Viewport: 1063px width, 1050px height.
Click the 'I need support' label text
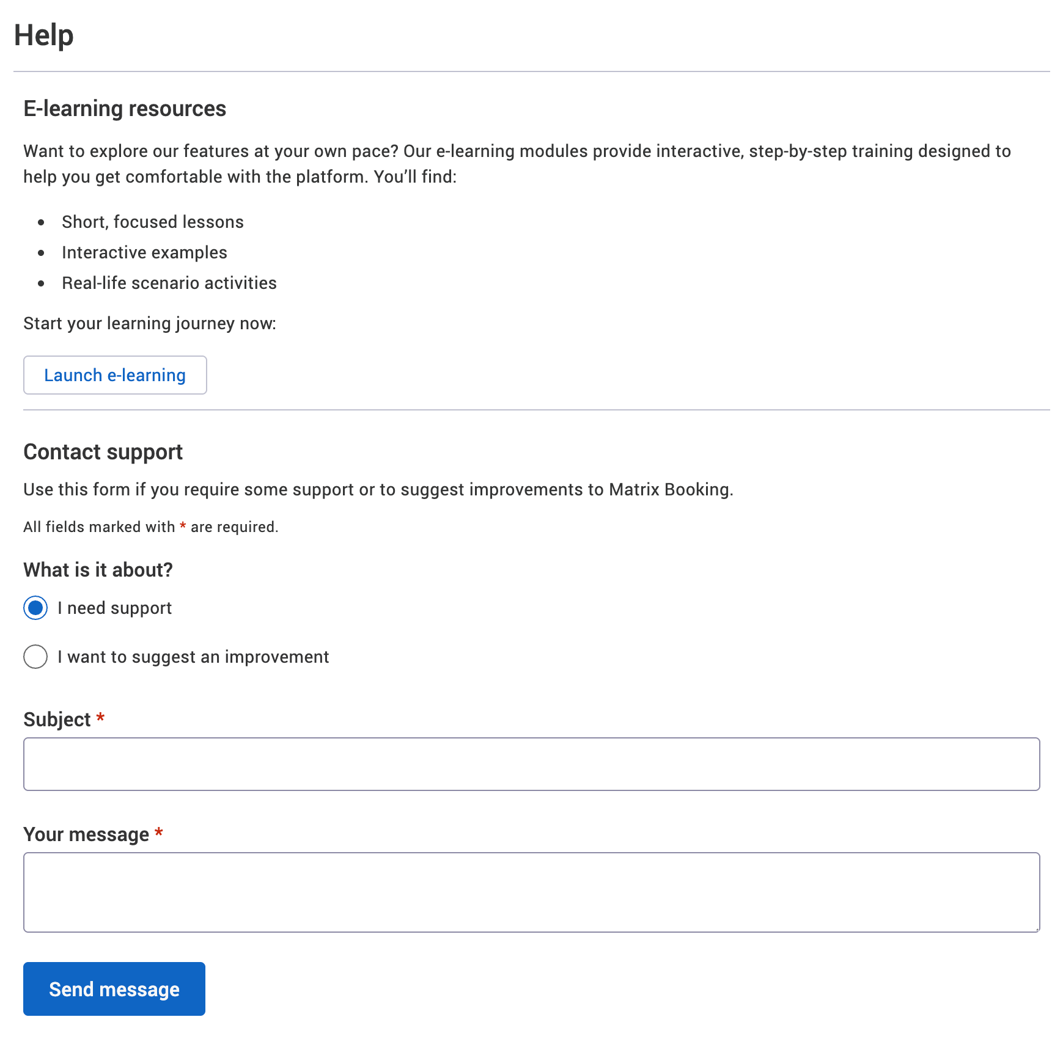(114, 608)
